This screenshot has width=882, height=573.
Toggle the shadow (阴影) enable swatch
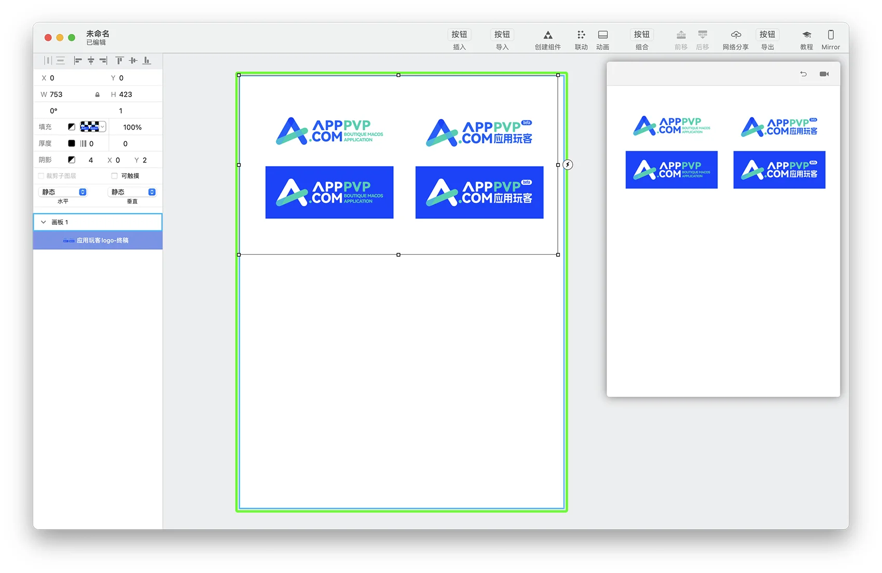pyautogui.click(x=72, y=160)
